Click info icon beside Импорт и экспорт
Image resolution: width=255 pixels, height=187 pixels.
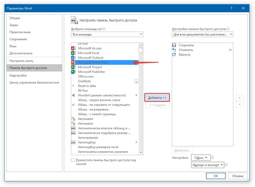click(226, 165)
